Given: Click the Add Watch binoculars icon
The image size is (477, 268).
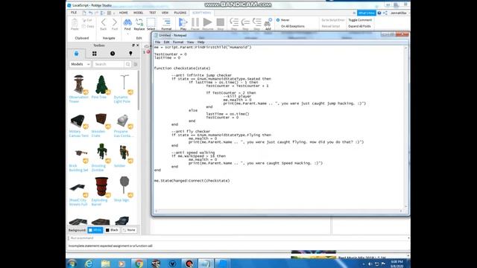Looking at the screenshot, I should [268, 23].
